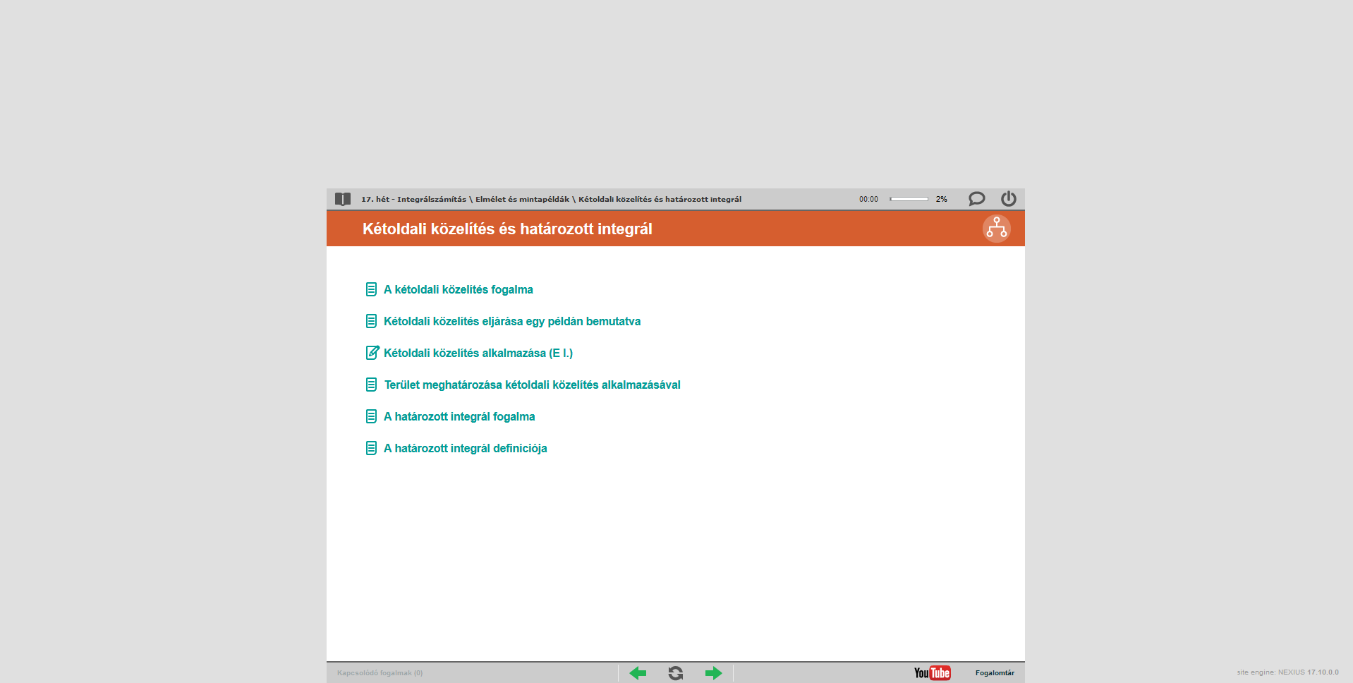The image size is (1353, 683).
Task: Open 'A határozott integrál definíciója' lesson
Action: click(x=465, y=448)
